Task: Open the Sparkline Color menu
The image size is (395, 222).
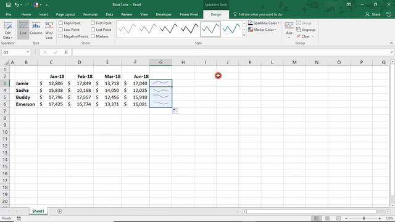Action: [264, 23]
